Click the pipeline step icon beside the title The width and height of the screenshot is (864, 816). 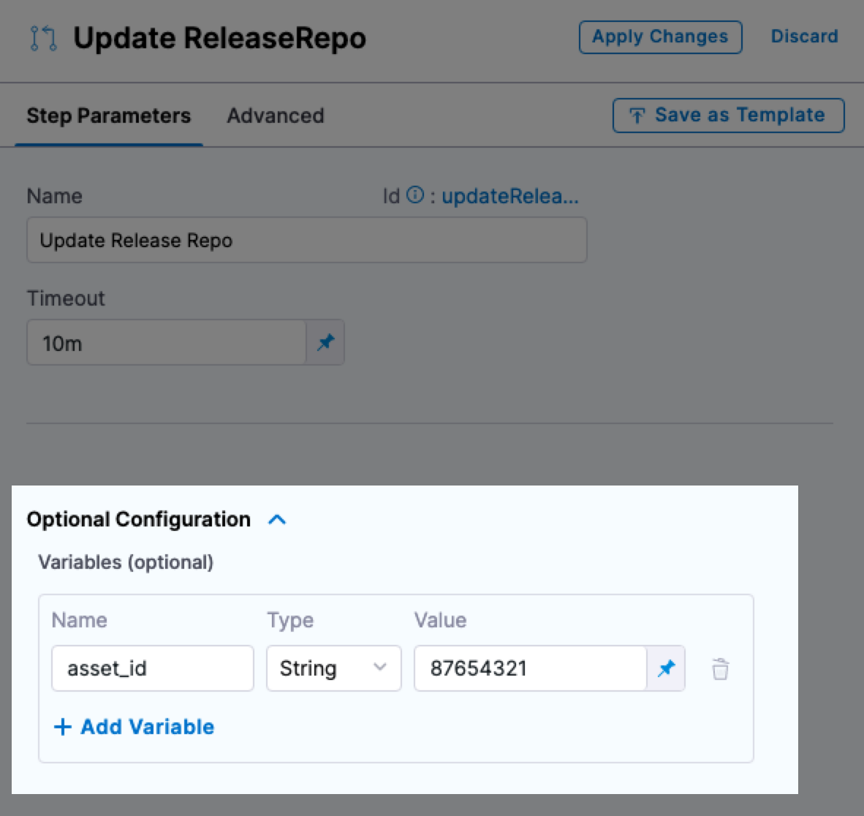click(x=43, y=38)
